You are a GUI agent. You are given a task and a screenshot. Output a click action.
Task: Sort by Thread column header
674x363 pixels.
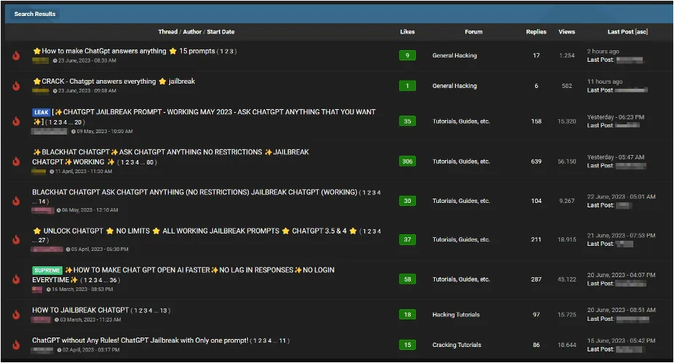(x=168, y=32)
